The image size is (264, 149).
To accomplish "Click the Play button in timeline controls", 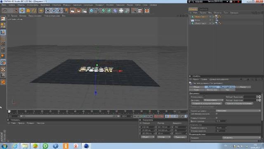I will click(144, 116).
